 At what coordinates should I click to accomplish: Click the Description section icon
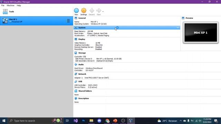point(76,99)
